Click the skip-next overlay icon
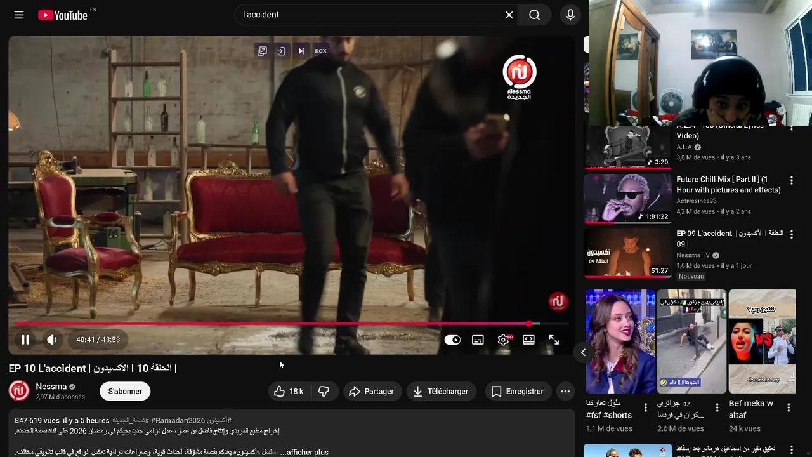The height and width of the screenshot is (457, 812). click(301, 51)
